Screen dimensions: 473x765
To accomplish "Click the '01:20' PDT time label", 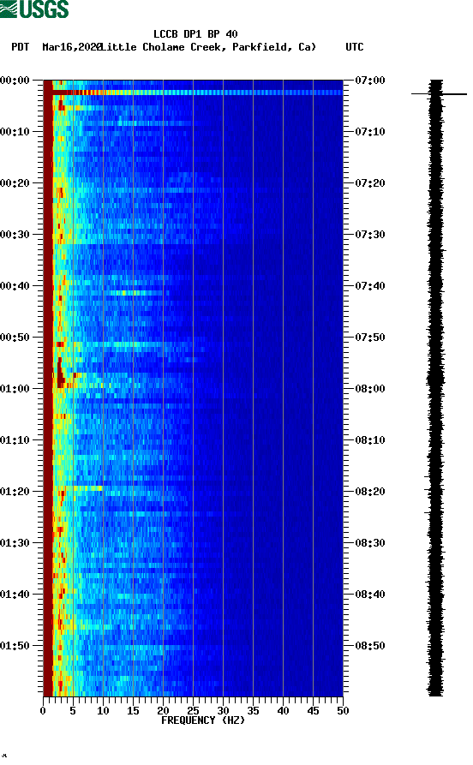I will [15, 492].
